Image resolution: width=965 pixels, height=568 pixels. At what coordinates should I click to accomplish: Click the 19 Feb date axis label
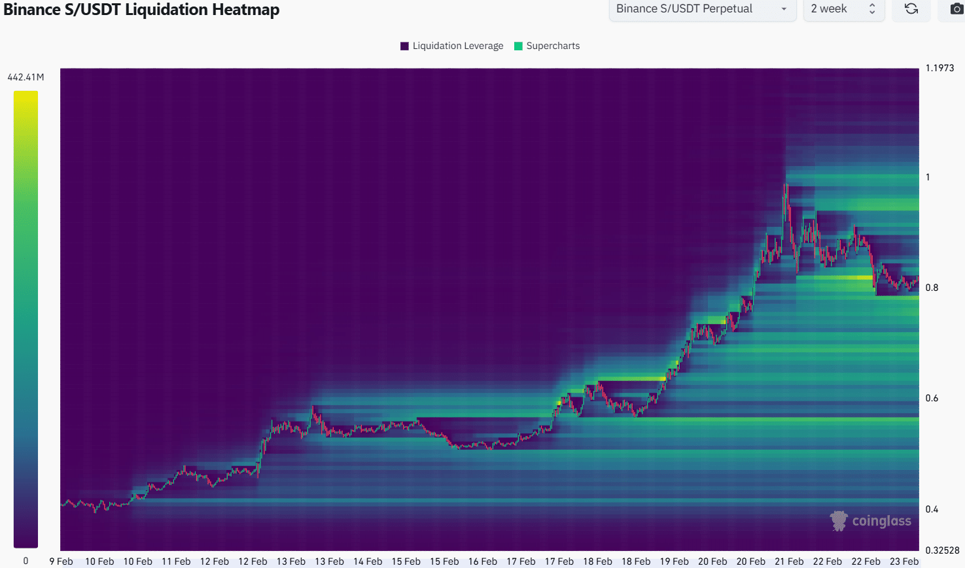674,561
